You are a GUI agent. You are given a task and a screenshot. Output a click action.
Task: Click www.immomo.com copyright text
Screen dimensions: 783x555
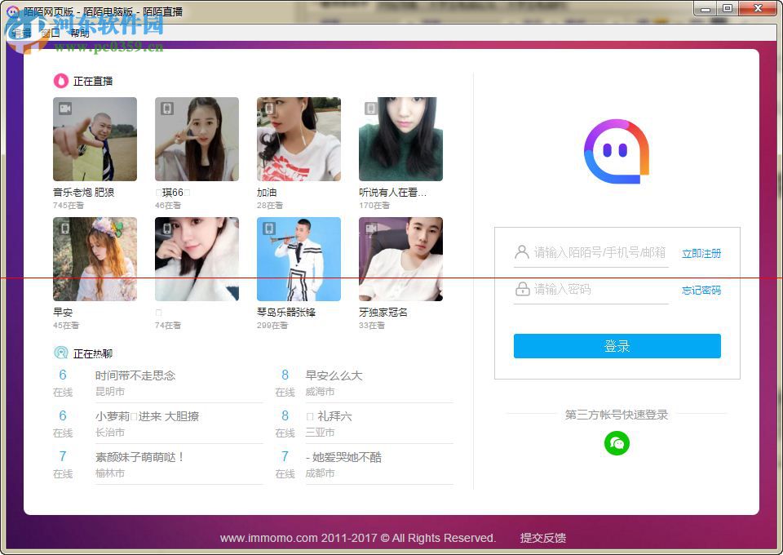point(357,538)
